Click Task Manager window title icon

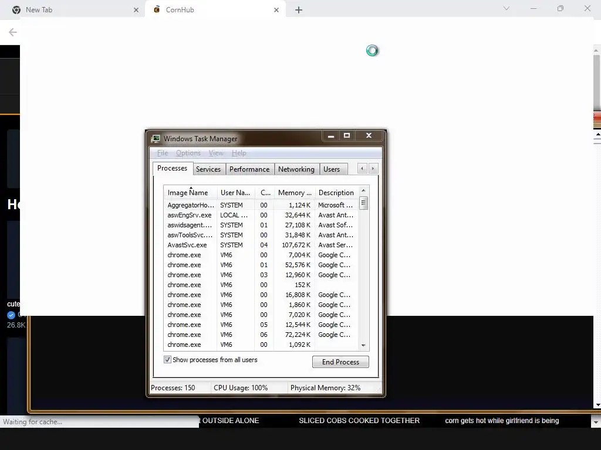coord(155,138)
